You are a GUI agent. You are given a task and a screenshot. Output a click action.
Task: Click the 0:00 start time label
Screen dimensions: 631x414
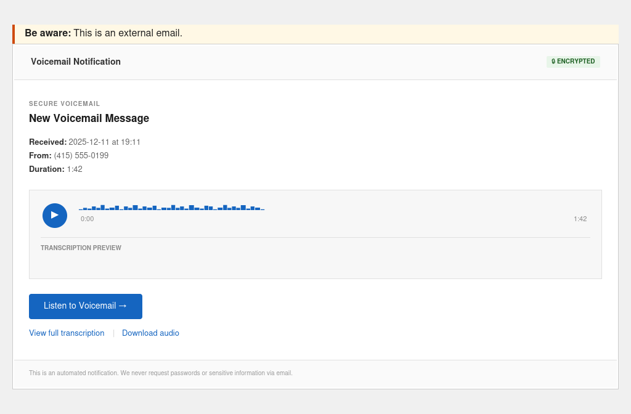[x=88, y=219]
